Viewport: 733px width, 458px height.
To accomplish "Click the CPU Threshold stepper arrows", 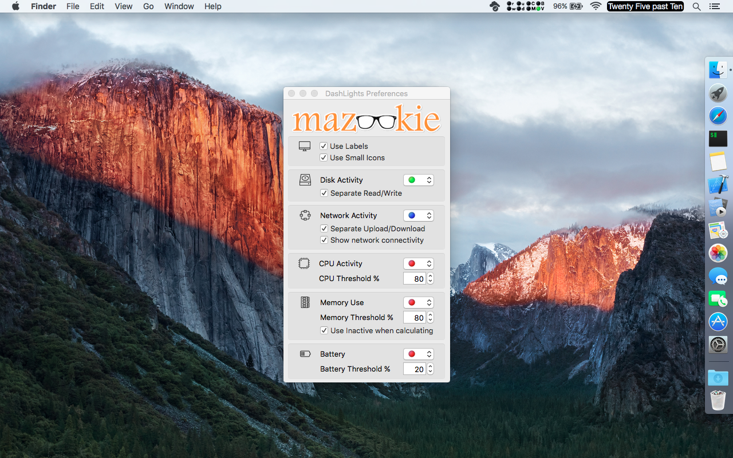I will pos(430,279).
